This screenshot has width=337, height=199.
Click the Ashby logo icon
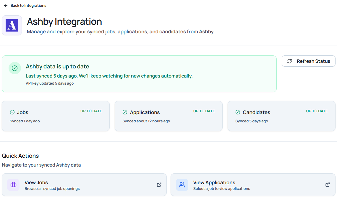(12, 25)
